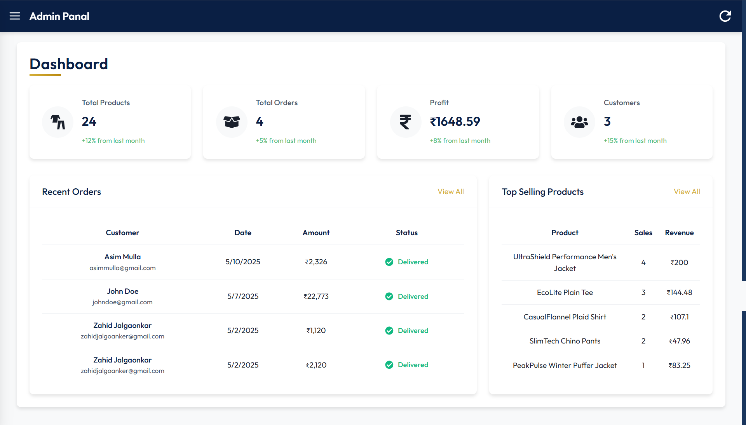746x425 pixels.
Task: Click the delivered checkmark for John Doe's order
Action: pyautogui.click(x=389, y=297)
